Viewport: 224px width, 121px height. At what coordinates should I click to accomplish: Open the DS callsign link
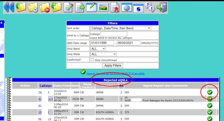[x=40, y=112]
